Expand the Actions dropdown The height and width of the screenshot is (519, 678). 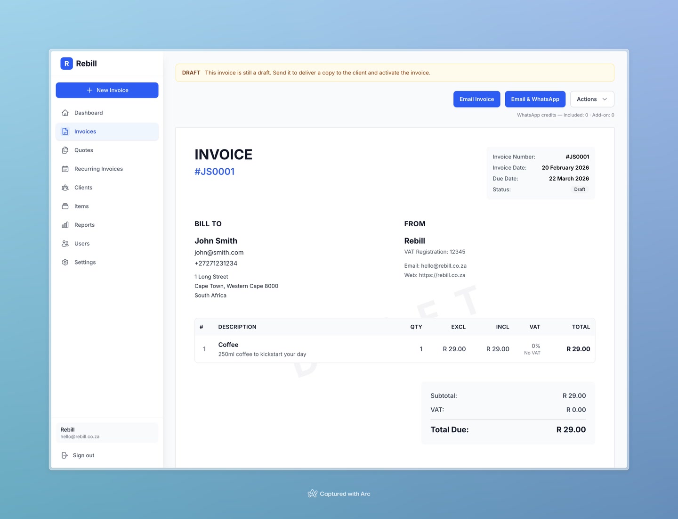pyautogui.click(x=591, y=99)
